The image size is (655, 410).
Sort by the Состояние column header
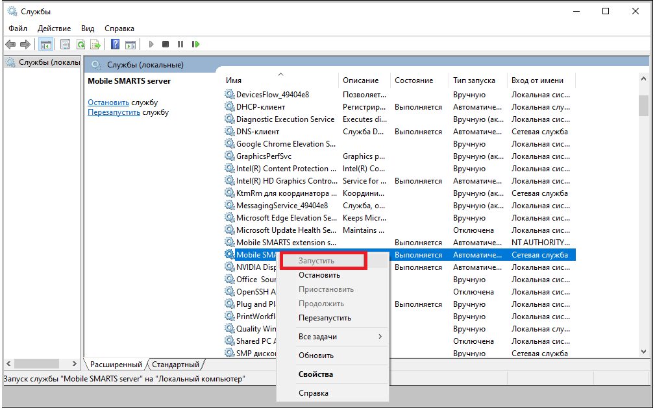[x=419, y=80]
